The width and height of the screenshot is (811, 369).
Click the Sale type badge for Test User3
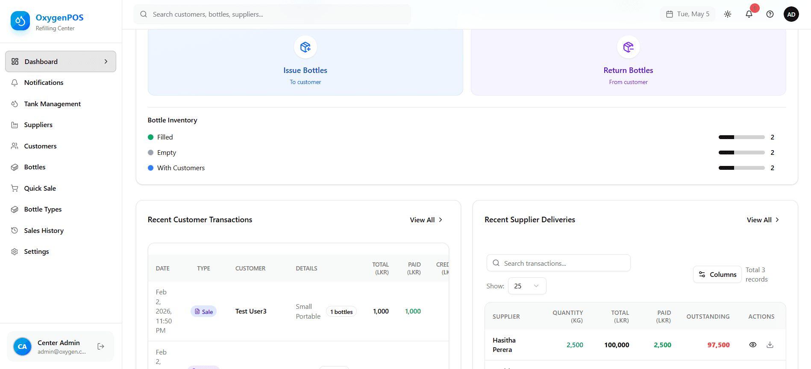coord(204,312)
